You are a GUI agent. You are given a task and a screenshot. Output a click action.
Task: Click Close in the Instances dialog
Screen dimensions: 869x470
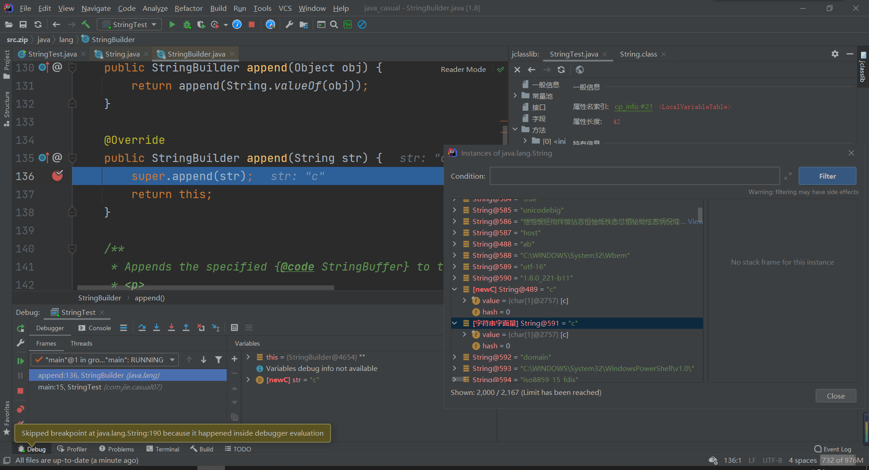point(836,396)
